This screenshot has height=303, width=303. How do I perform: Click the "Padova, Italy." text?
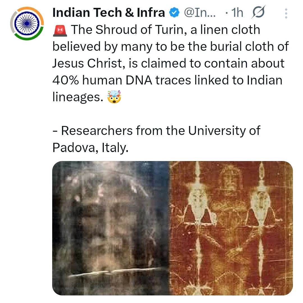90,148
